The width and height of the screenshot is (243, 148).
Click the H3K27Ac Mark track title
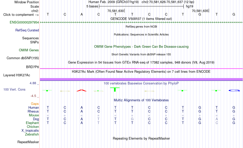point(141,72)
